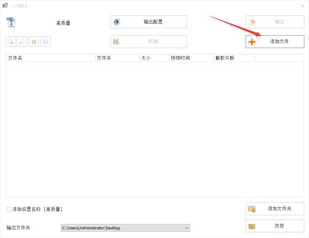The width and height of the screenshot is (309, 238).
Task: Toggle 添加设置名称 [高质量] checkbox
Action: tap(9, 209)
